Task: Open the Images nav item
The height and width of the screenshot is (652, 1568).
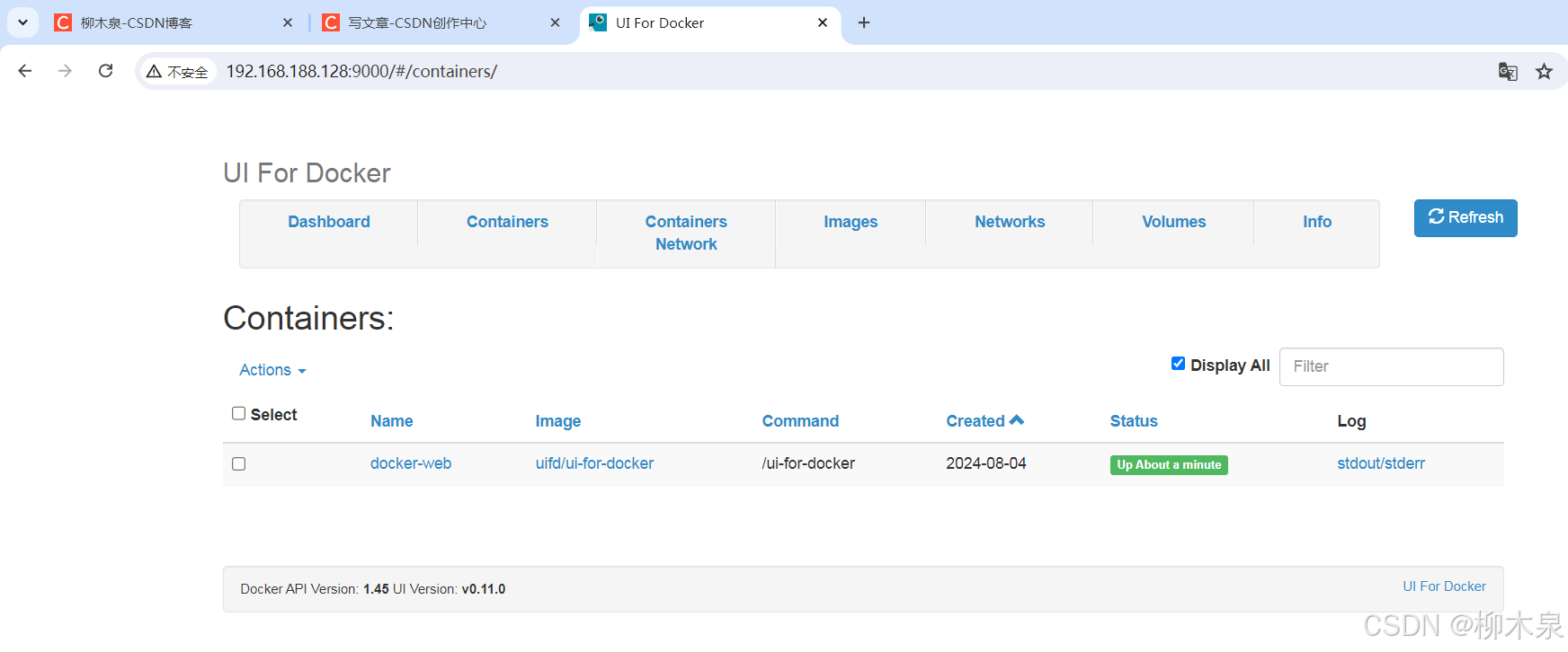Action: [x=851, y=222]
